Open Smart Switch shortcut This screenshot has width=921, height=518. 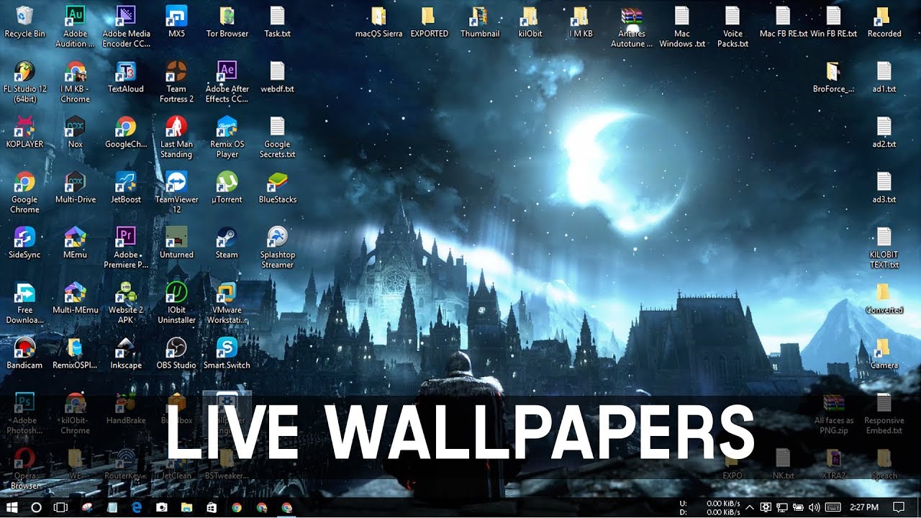(x=227, y=354)
